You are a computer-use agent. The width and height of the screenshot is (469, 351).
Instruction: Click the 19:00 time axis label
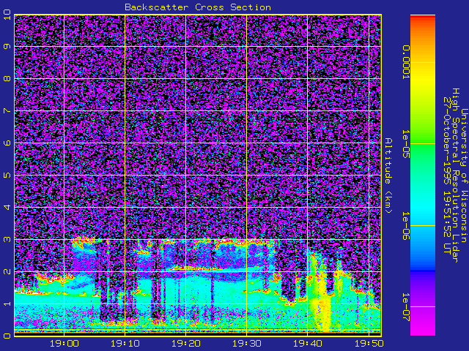[x=64, y=344]
